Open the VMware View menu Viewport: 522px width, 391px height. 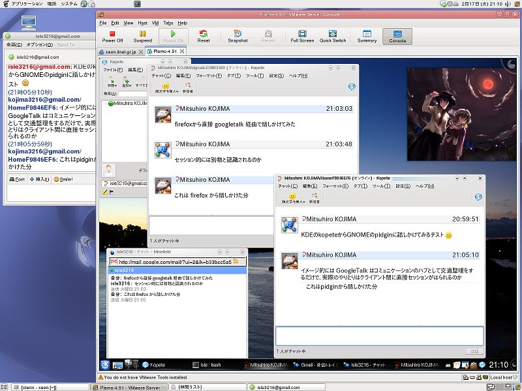click(x=129, y=23)
